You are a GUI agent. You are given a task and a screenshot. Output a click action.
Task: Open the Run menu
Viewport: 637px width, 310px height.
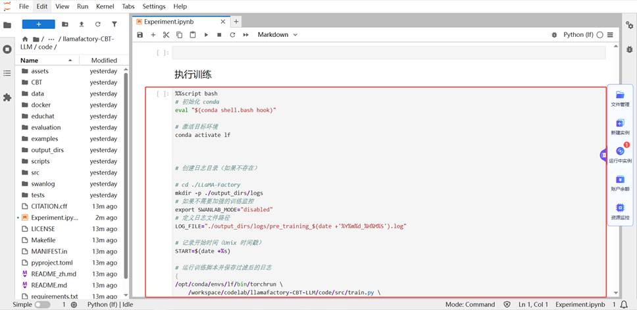[82, 7]
